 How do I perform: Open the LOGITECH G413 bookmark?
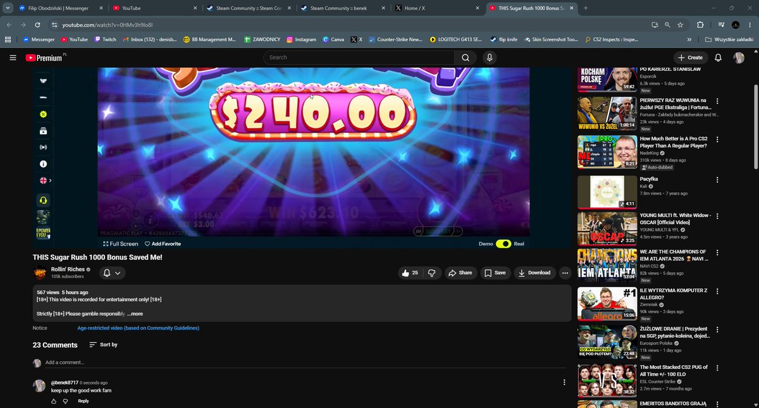pyautogui.click(x=455, y=39)
